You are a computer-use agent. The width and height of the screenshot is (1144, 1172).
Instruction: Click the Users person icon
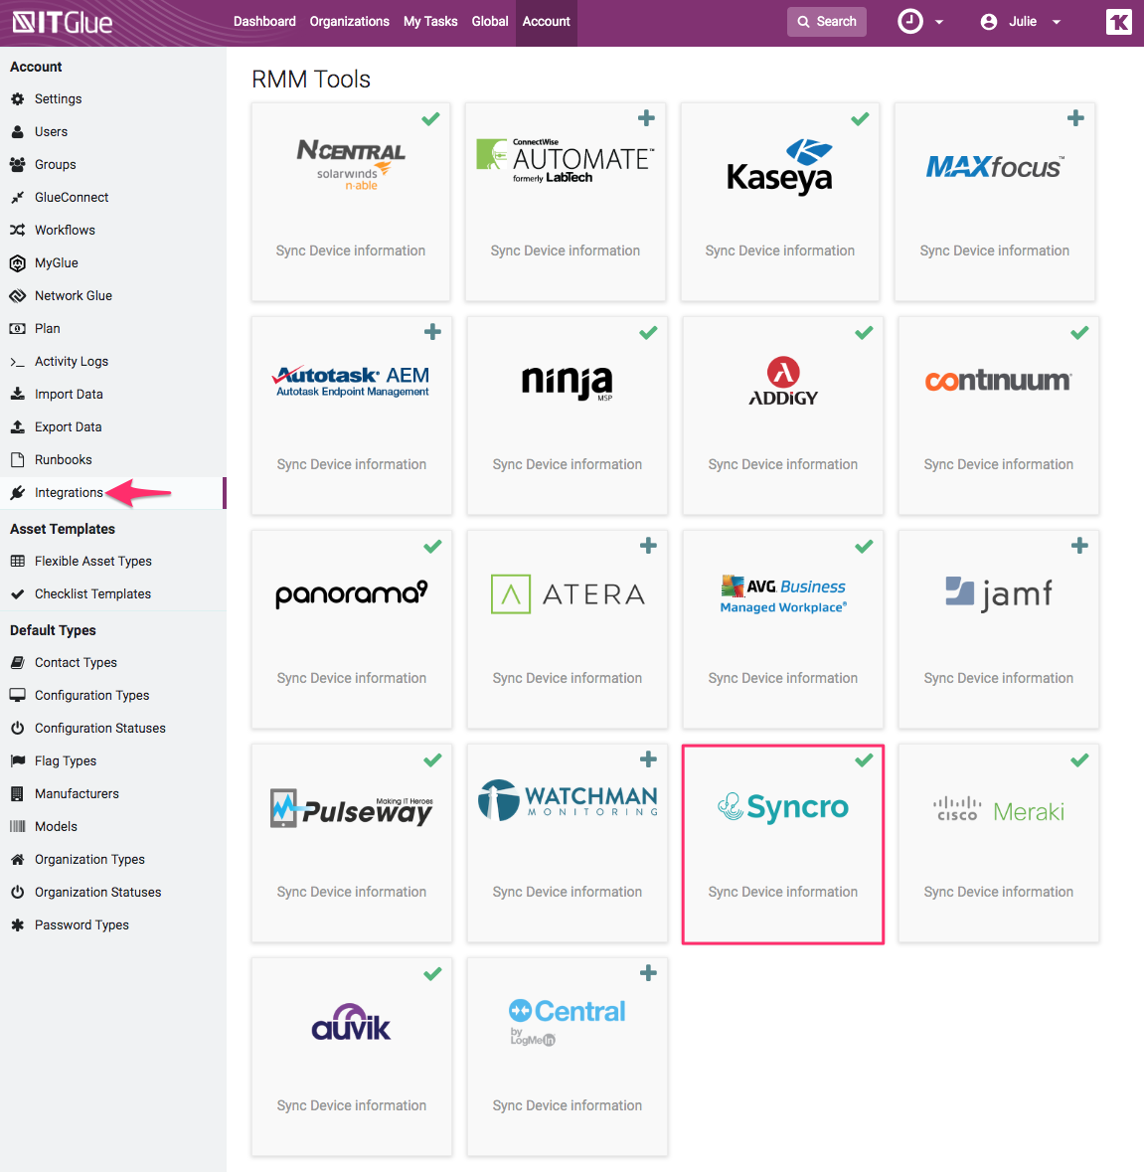coord(18,131)
